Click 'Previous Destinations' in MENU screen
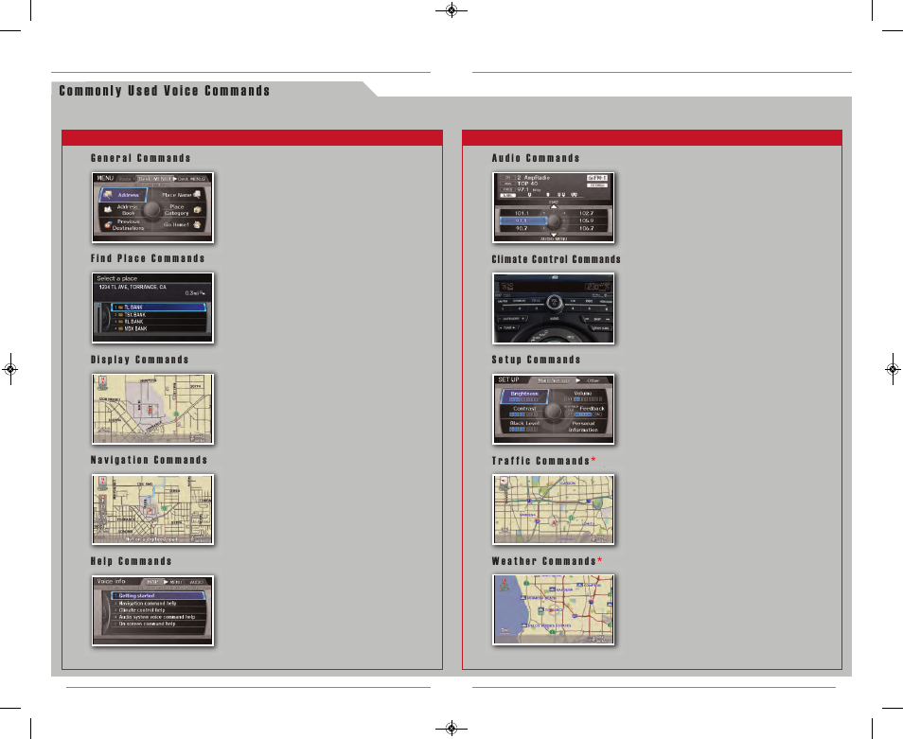 (x=126, y=224)
